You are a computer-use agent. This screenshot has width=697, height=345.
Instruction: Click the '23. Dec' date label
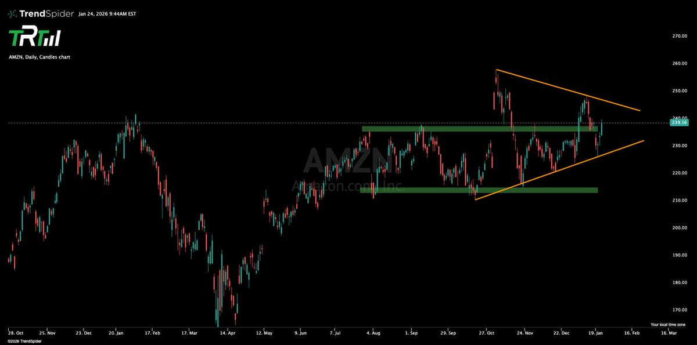84,333
